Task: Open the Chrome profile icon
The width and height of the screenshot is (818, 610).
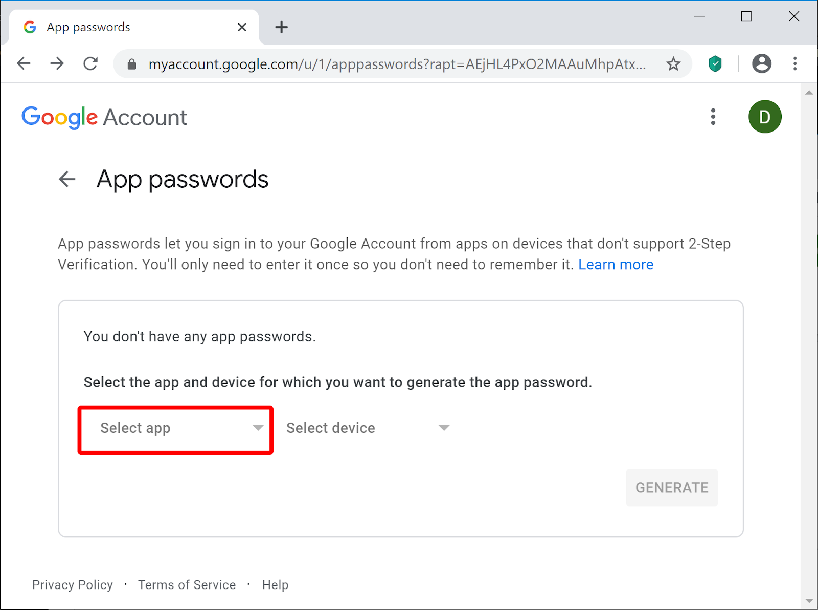Action: click(762, 63)
